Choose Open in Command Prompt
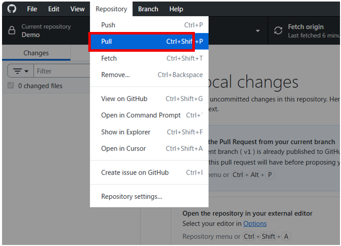341x246 pixels. pyautogui.click(x=149, y=115)
